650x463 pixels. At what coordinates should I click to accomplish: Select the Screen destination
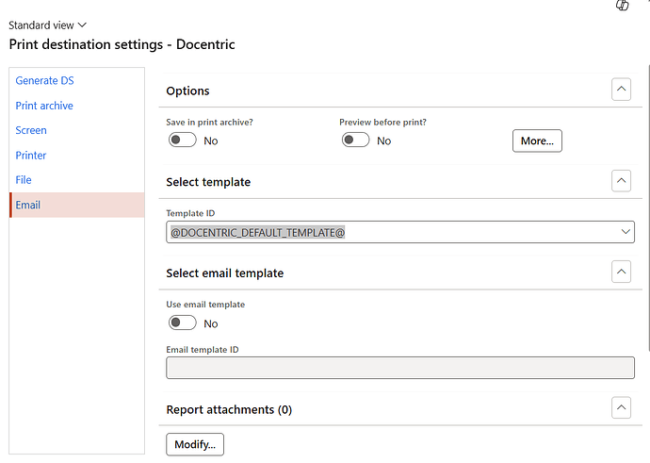point(31,130)
